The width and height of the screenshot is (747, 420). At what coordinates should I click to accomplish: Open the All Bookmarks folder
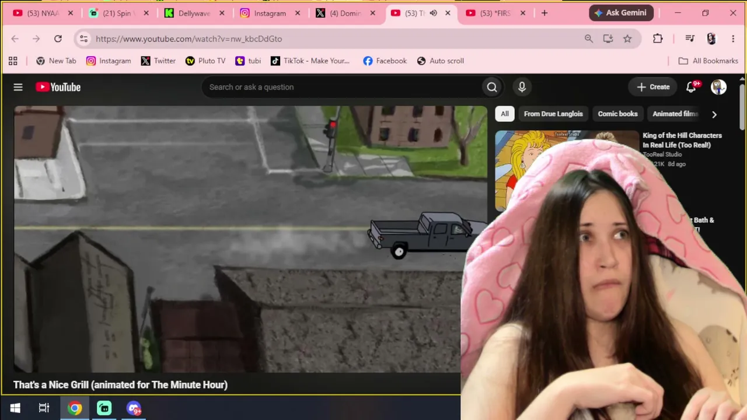tap(708, 61)
